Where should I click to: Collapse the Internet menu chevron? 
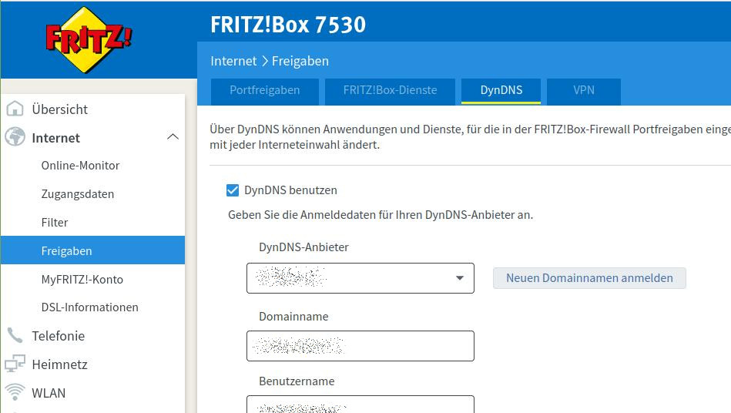173,137
